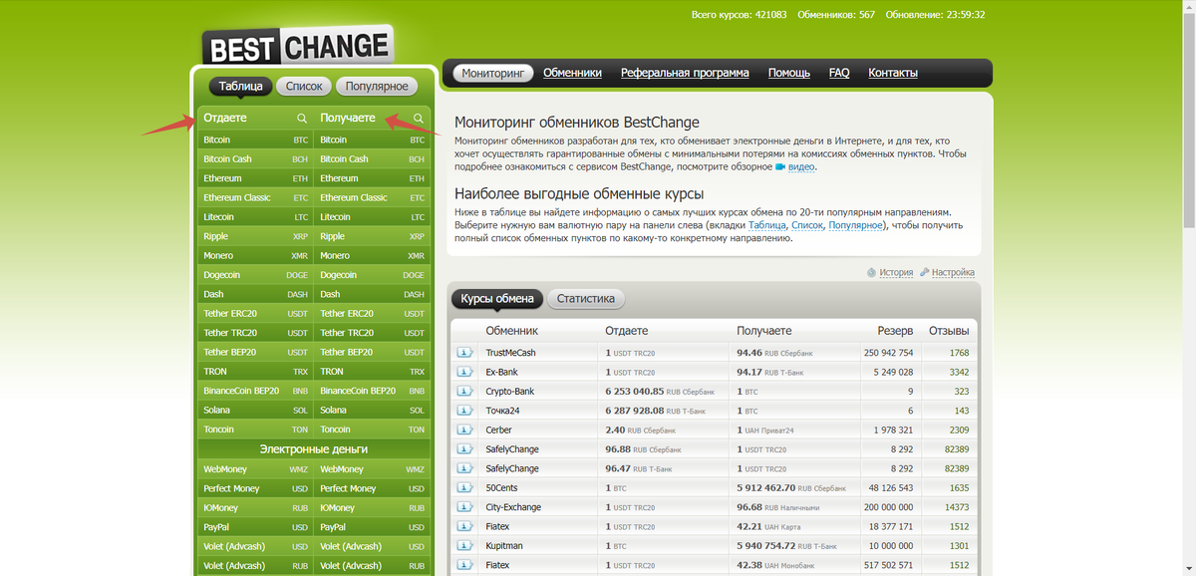Click the Fiatex row with UAH Монобанк
The height and width of the screenshot is (576, 1196).
(x=714, y=565)
